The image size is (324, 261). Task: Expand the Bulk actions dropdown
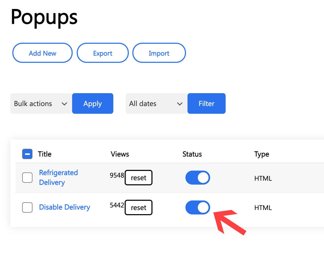41,103
